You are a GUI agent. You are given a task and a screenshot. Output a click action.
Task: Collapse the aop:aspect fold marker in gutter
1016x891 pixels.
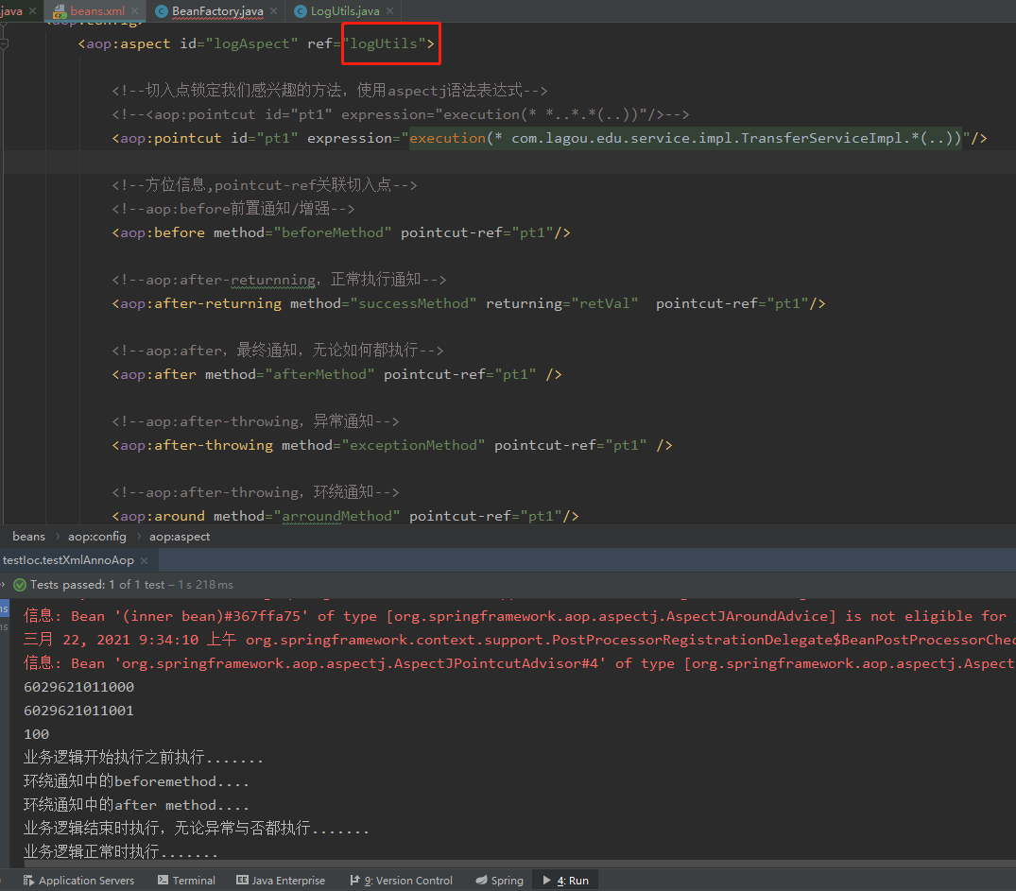[4, 43]
